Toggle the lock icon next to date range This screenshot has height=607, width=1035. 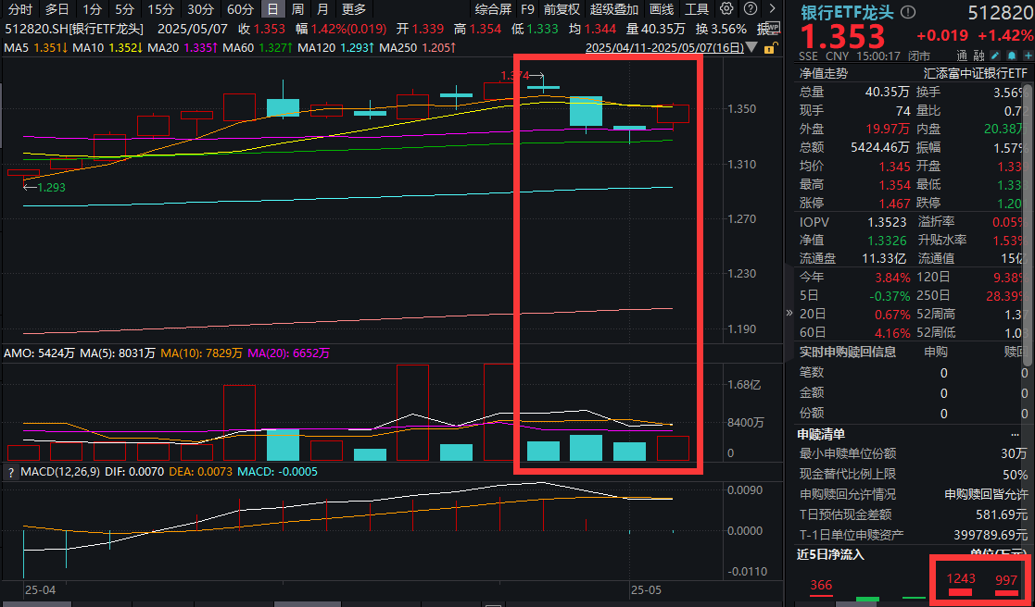769,46
